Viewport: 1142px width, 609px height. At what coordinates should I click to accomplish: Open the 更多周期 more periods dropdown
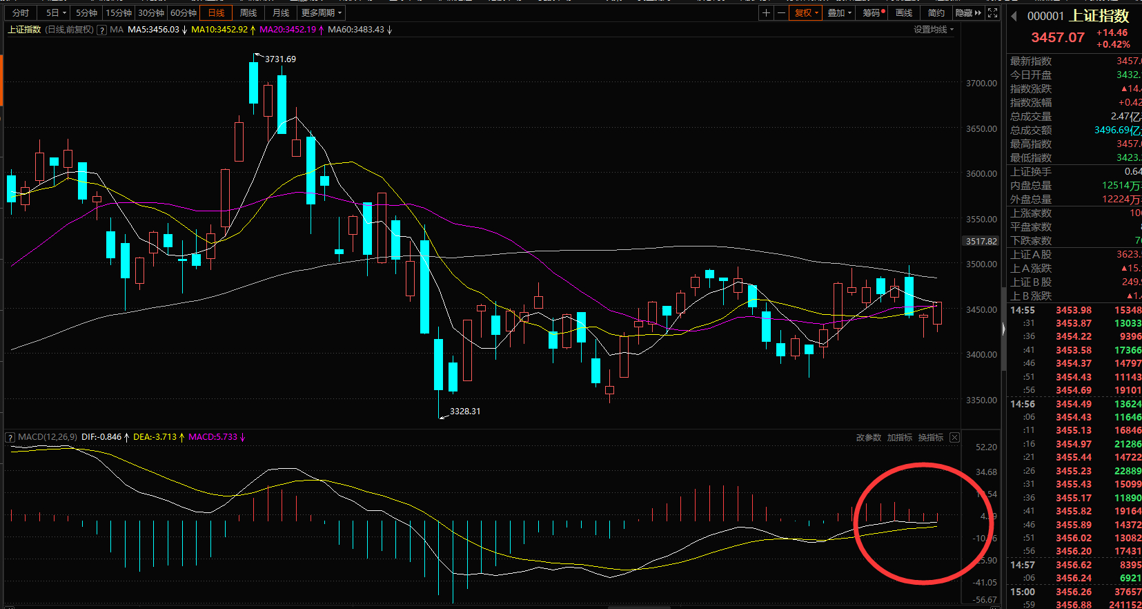click(x=321, y=13)
